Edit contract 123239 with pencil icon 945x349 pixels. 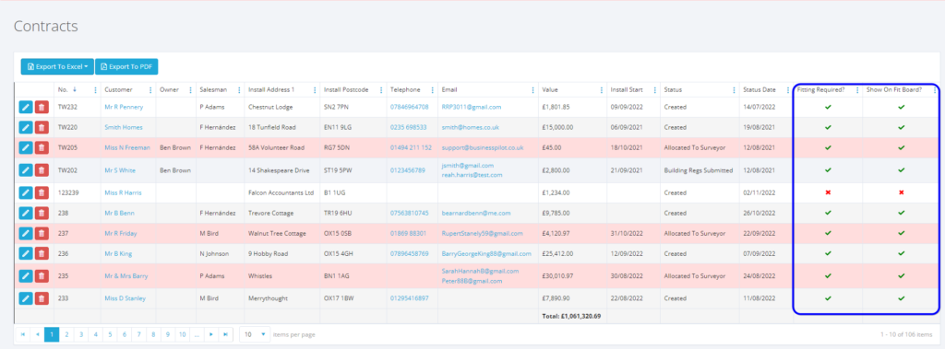[25, 193]
